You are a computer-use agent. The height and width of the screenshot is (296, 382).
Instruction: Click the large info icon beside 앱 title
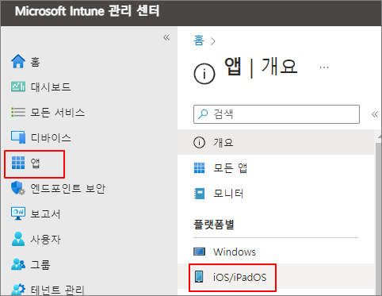point(204,74)
